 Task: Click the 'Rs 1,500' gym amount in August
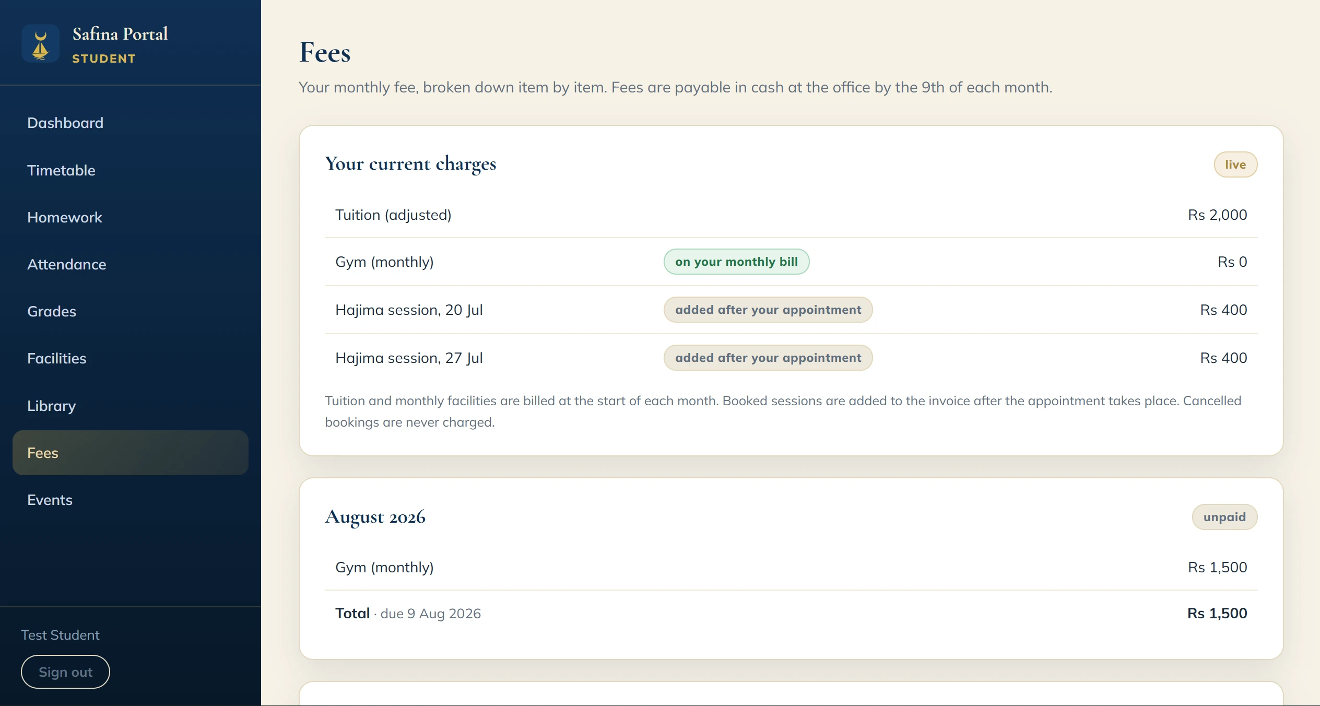pyautogui.click(x=1217, y=567)
